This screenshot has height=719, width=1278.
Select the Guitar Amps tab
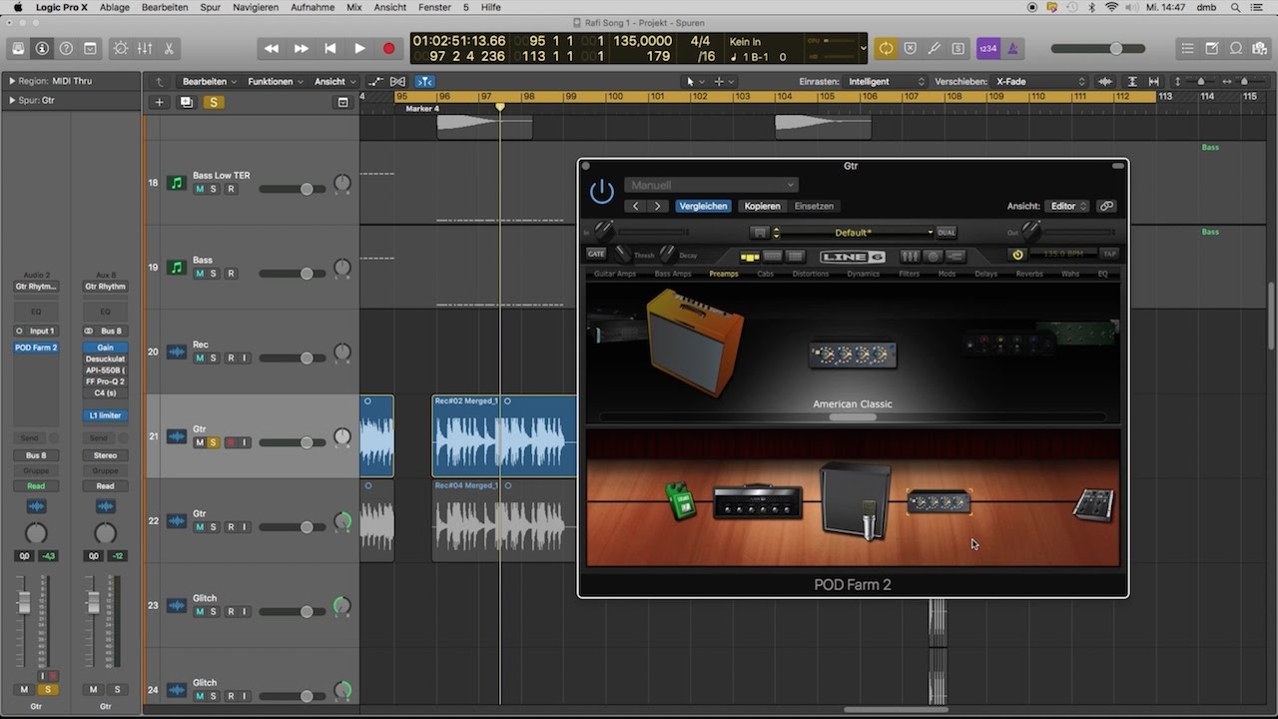point(615,274)
